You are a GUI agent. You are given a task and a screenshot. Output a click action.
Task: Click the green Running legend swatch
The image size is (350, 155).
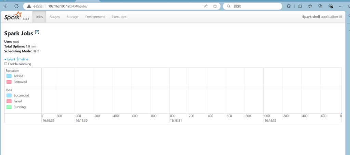coord(9,107)
